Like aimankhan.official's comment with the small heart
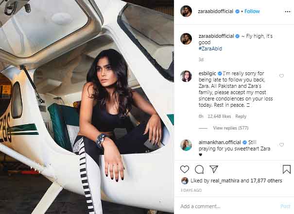 click(281, 145)
